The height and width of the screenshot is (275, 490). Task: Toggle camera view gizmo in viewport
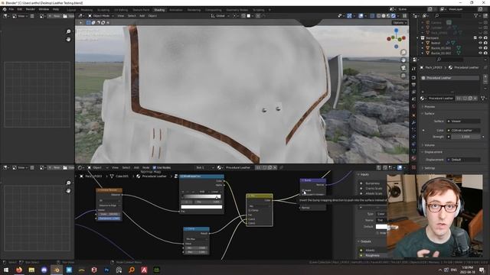[x=403, y=68]
